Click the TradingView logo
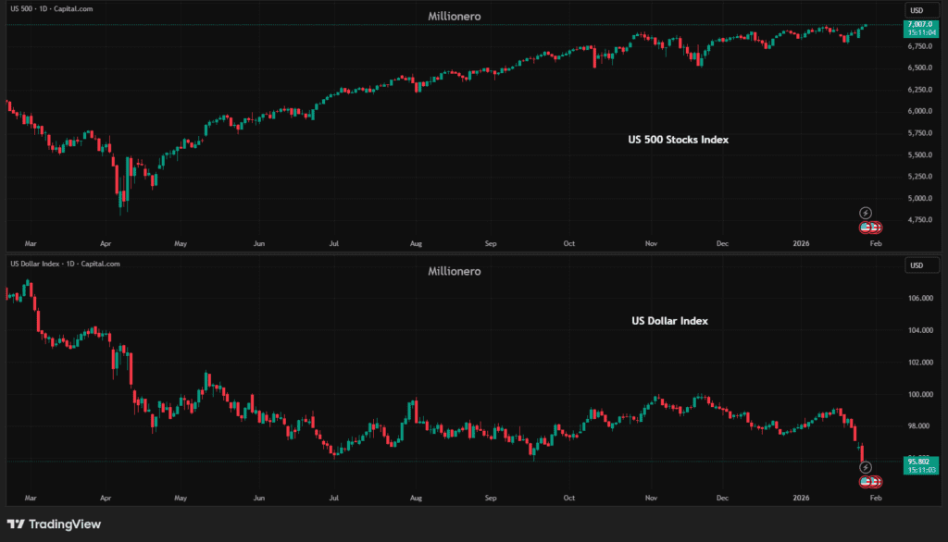 point(54,524)
